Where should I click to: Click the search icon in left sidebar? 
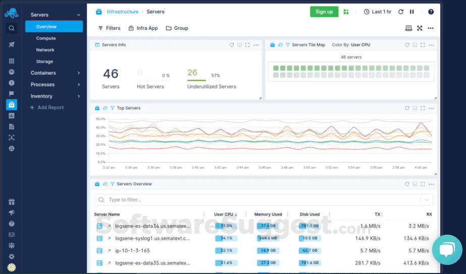coord(11,28)
